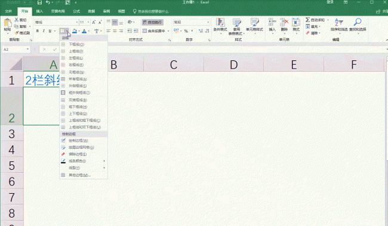Align text left in alignment group
388x226 pixels.
(x=109, y=31)
